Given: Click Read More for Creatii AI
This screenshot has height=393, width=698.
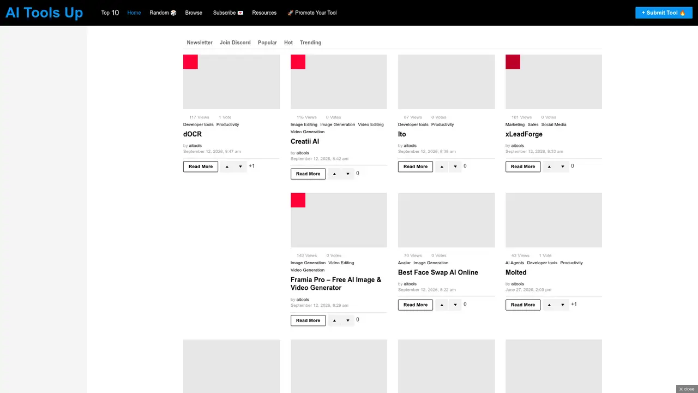Looking at the screenshot, I should pos(308,174).
